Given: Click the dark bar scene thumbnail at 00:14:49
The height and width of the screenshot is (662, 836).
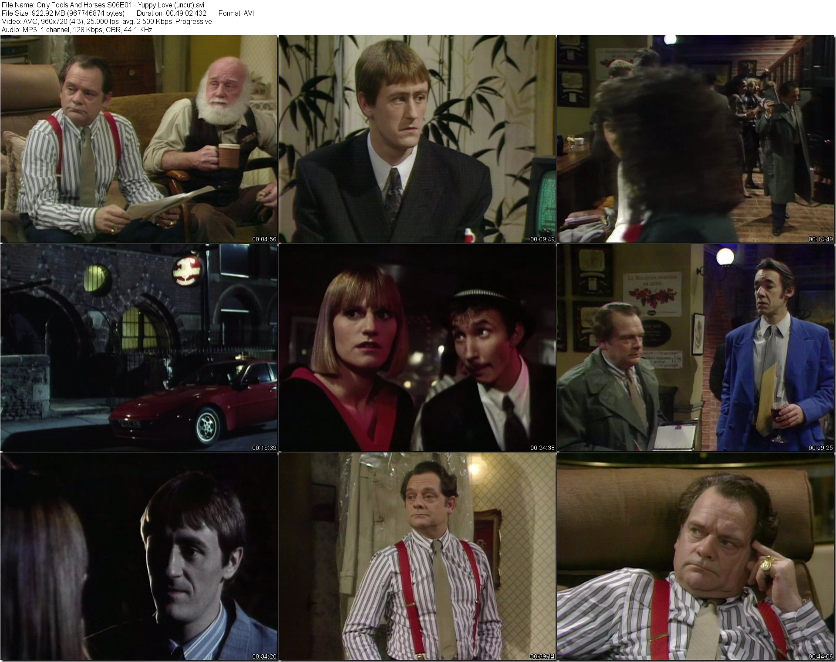Looking at the screenshot, I should [695, 139].
